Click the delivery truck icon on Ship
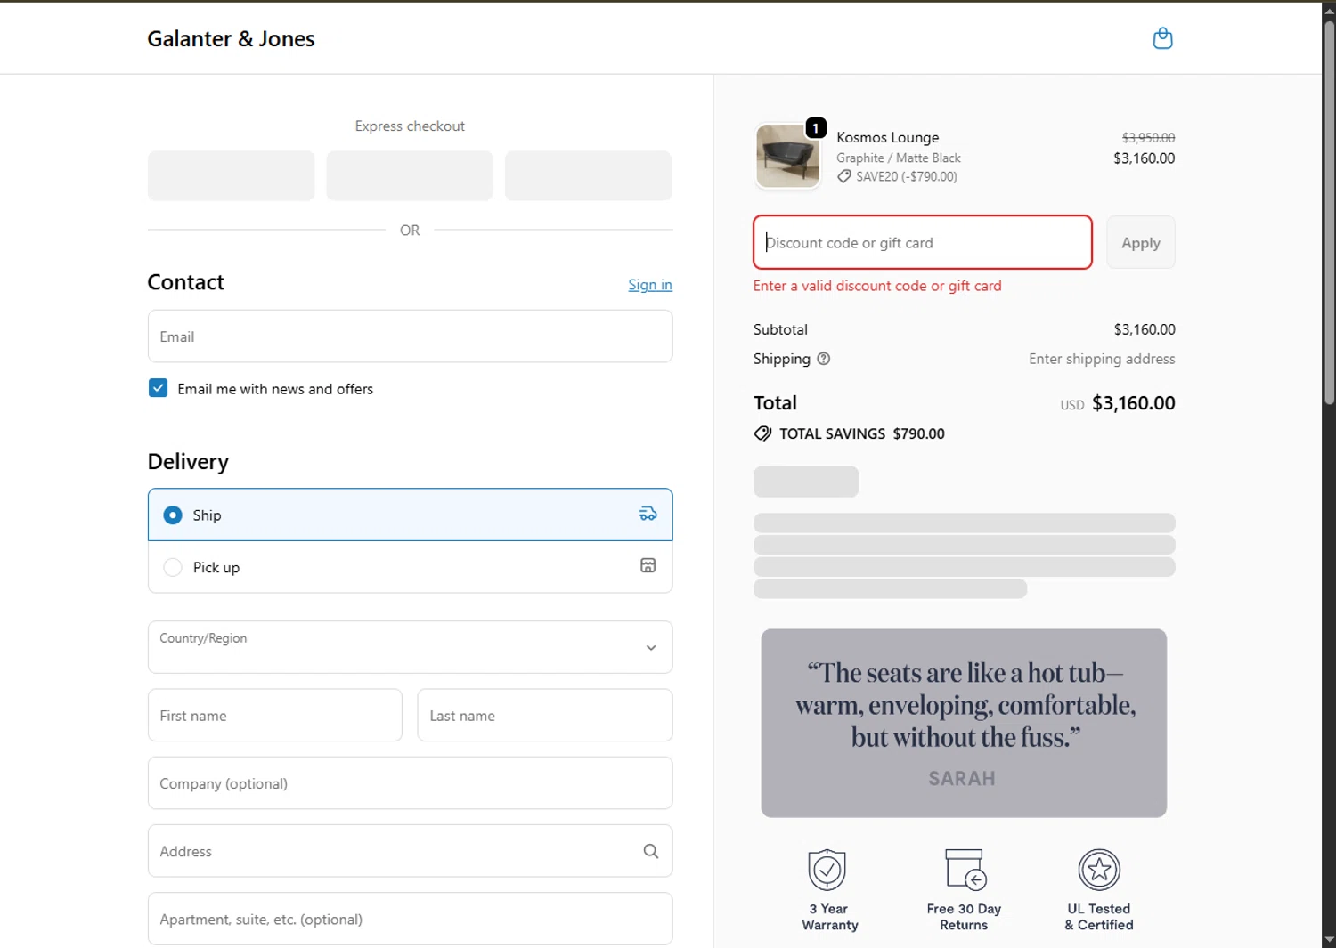This screenshot has height=948, width=1336. 648,514
